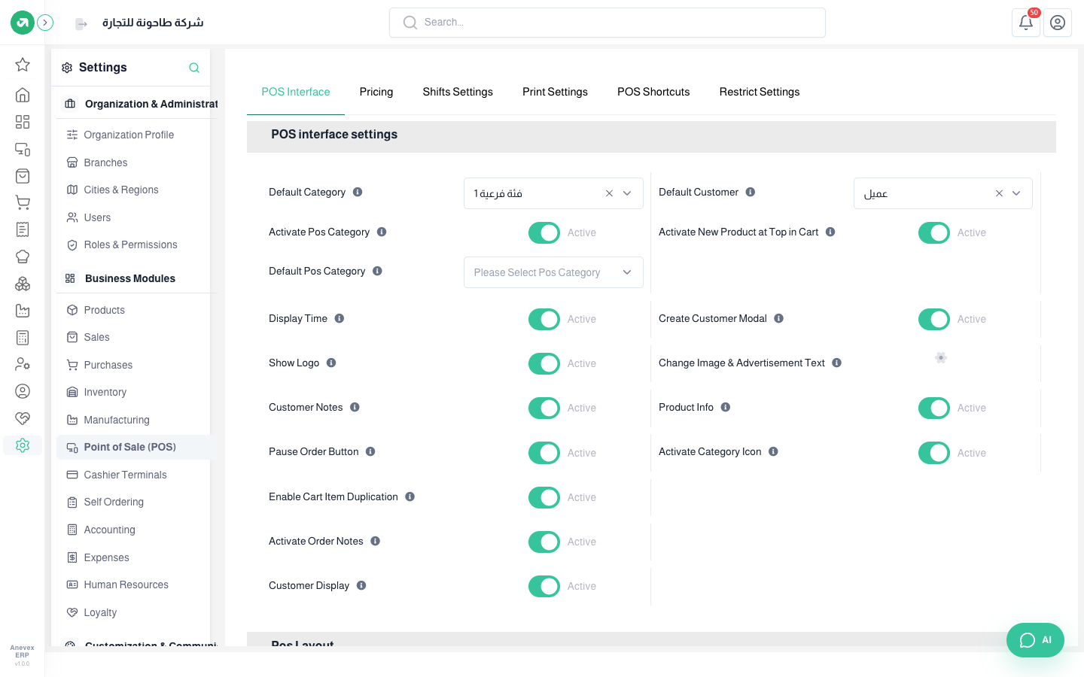The width and height of the screenshot is (1084, 677).
Task: Open the Default Customer dropdown
Action: 942,193
